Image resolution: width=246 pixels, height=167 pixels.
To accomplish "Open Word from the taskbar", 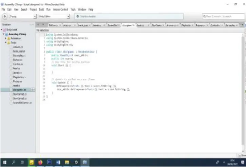I will [58, 162].
